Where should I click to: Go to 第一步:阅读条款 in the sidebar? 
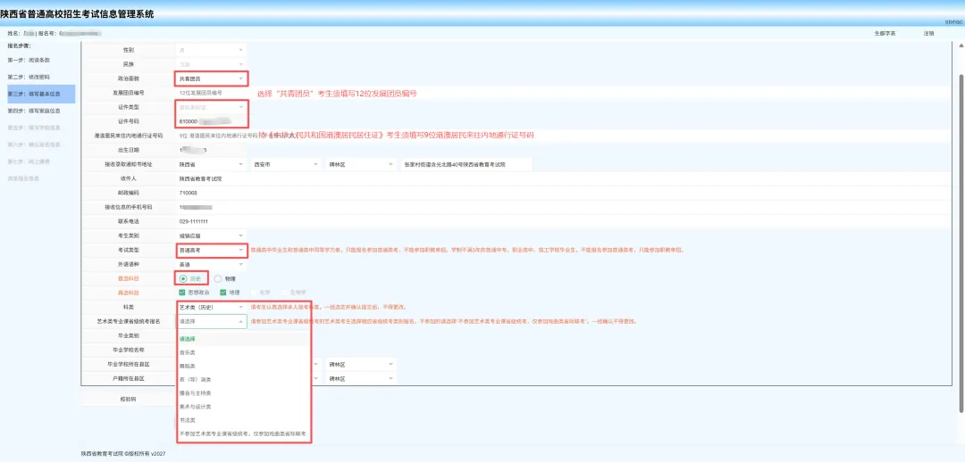[29, 61]
